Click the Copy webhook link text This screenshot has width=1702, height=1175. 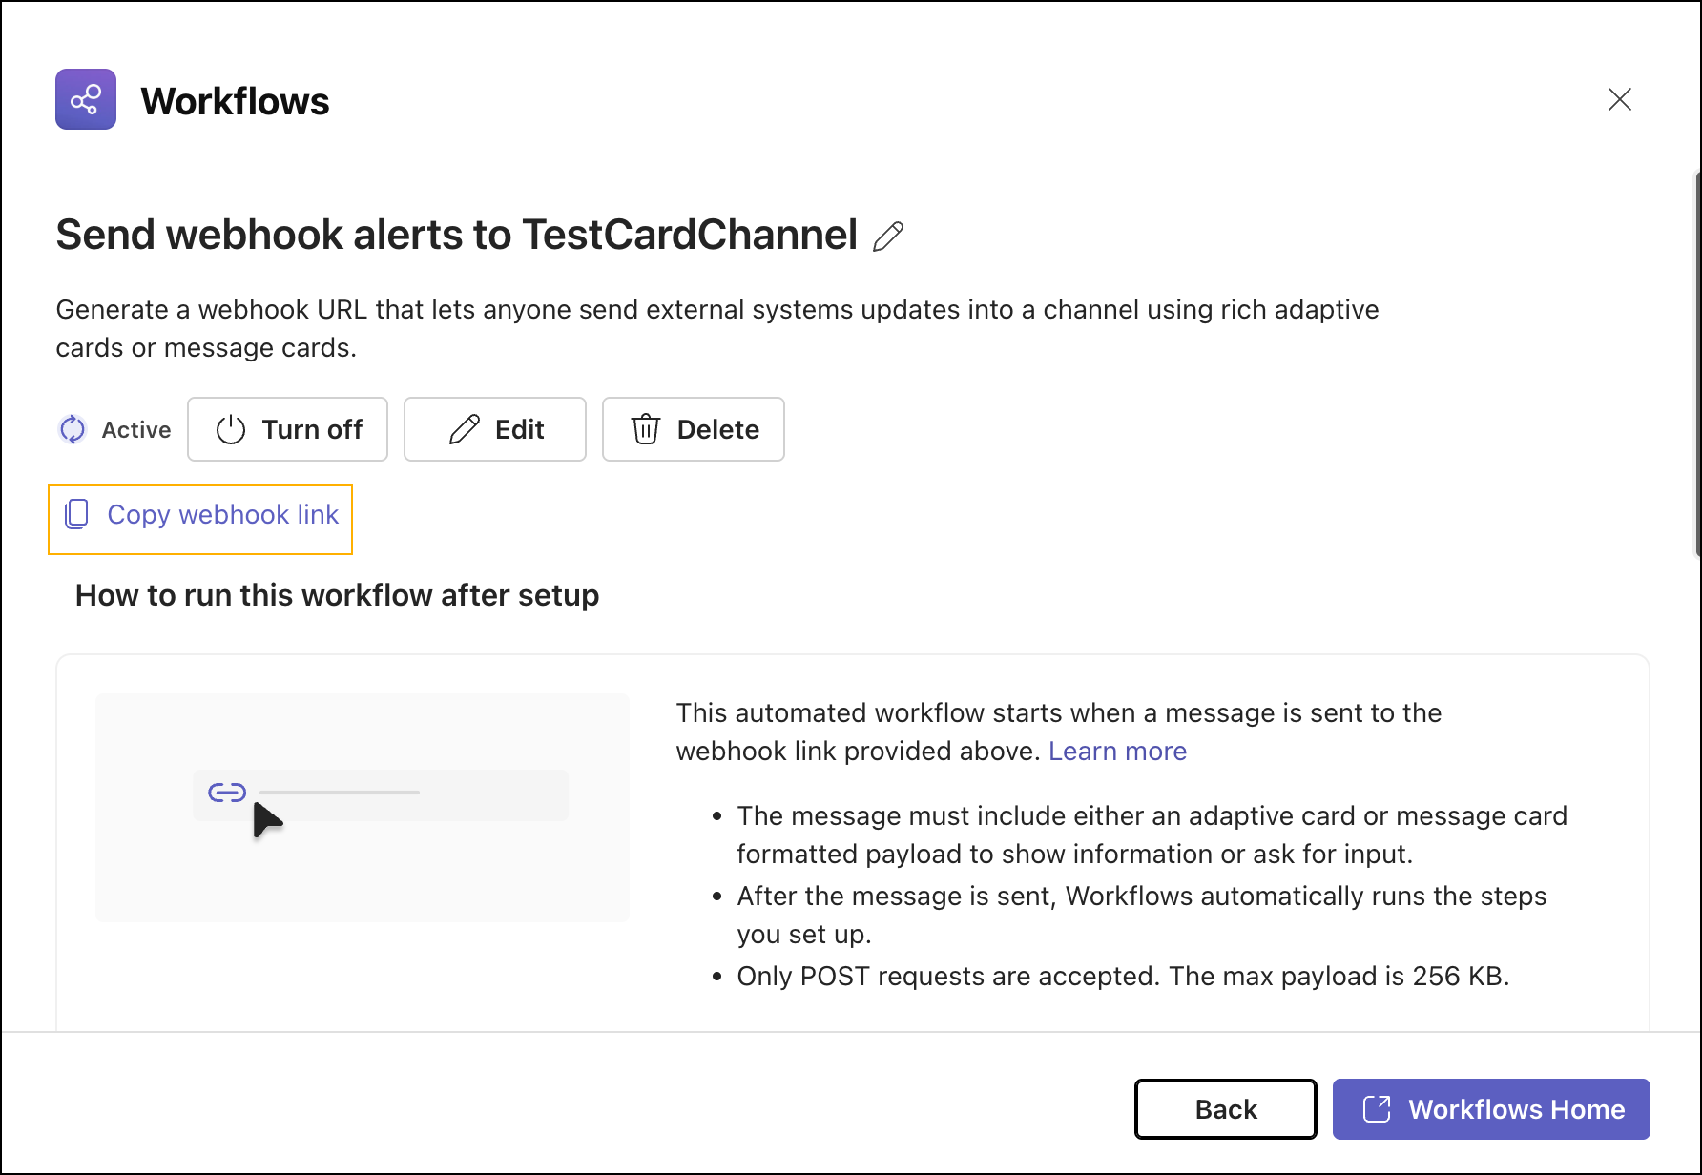(222, 515)
